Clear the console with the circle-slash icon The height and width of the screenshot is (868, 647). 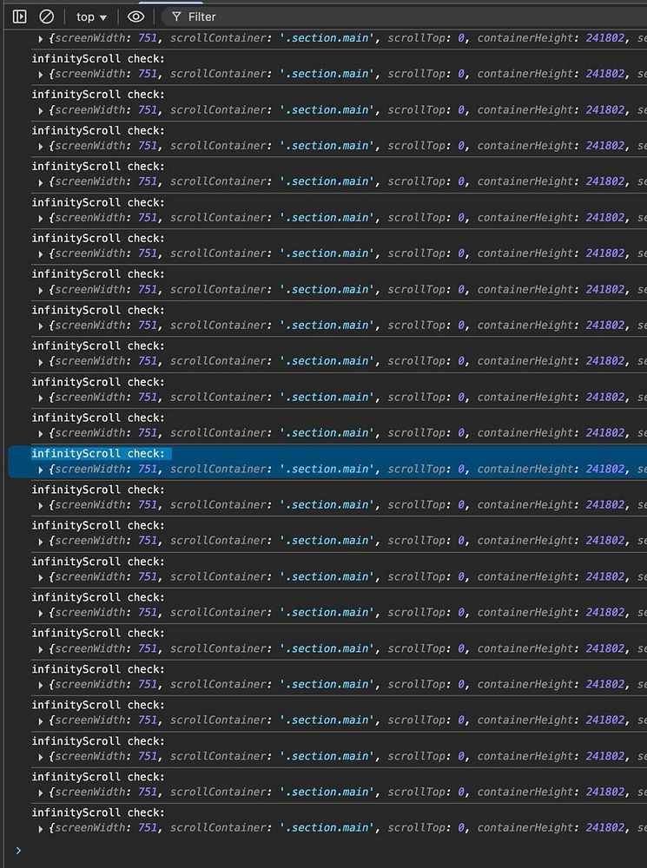pyautogui.click(x=47, y=16)
